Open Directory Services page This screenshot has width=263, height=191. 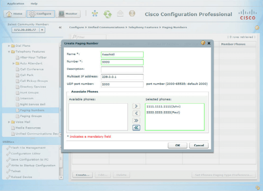point(33,87)
